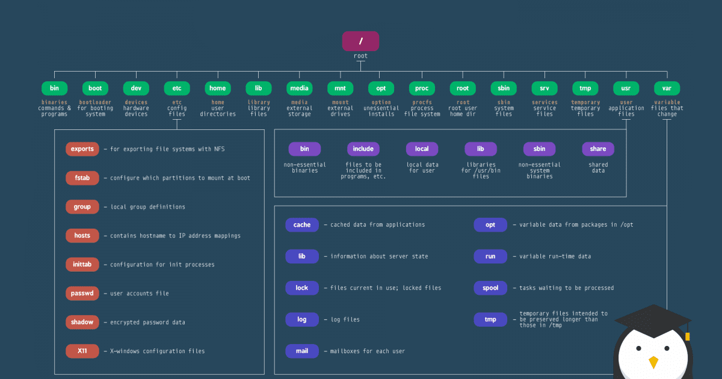Select the blue "log" pill
722x379 pixels.
click(302, 319)
